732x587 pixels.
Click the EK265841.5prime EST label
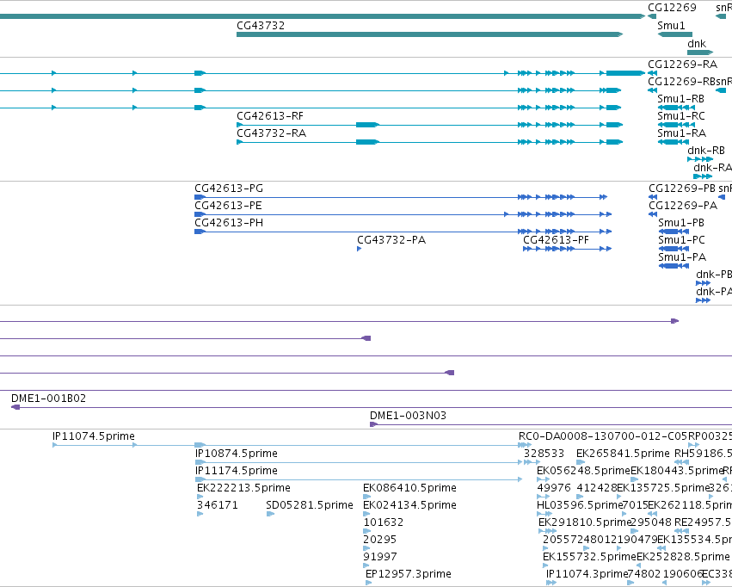pos(624,454)
